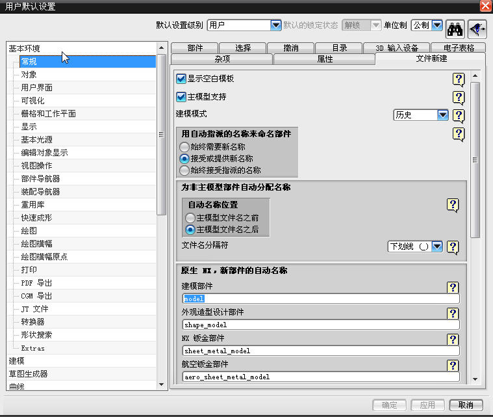
Task: Select 始终需要新名称 radio option
Action: point(184,147)
